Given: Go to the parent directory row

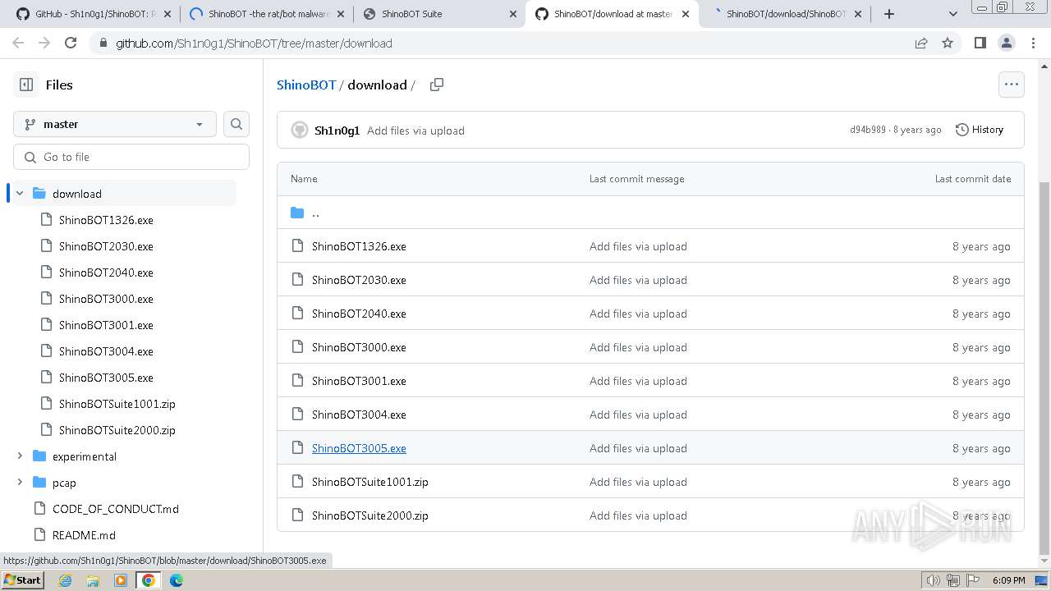Looking at the screenshot, I should [x=650, y=213].
